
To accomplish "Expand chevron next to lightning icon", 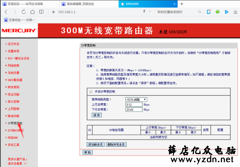I will [150, 12].
